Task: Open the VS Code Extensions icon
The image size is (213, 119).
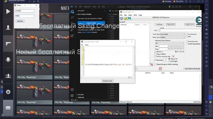Action: (x=72, y=36)
